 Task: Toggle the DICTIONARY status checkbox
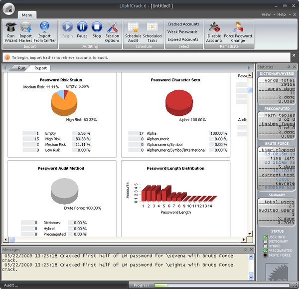click(265, 242)
